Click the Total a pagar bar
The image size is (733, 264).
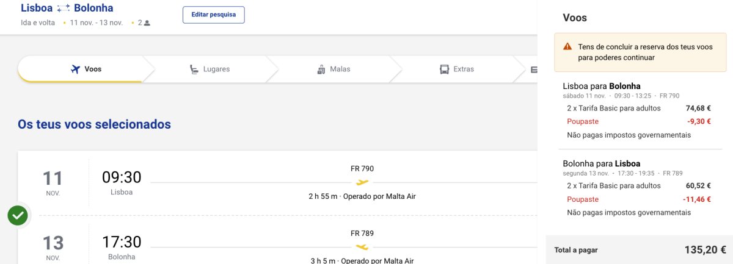[x=640, y=249]
